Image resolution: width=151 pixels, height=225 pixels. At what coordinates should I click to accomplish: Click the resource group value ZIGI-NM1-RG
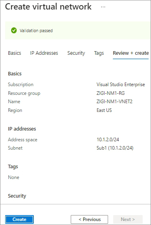[110, 93]
